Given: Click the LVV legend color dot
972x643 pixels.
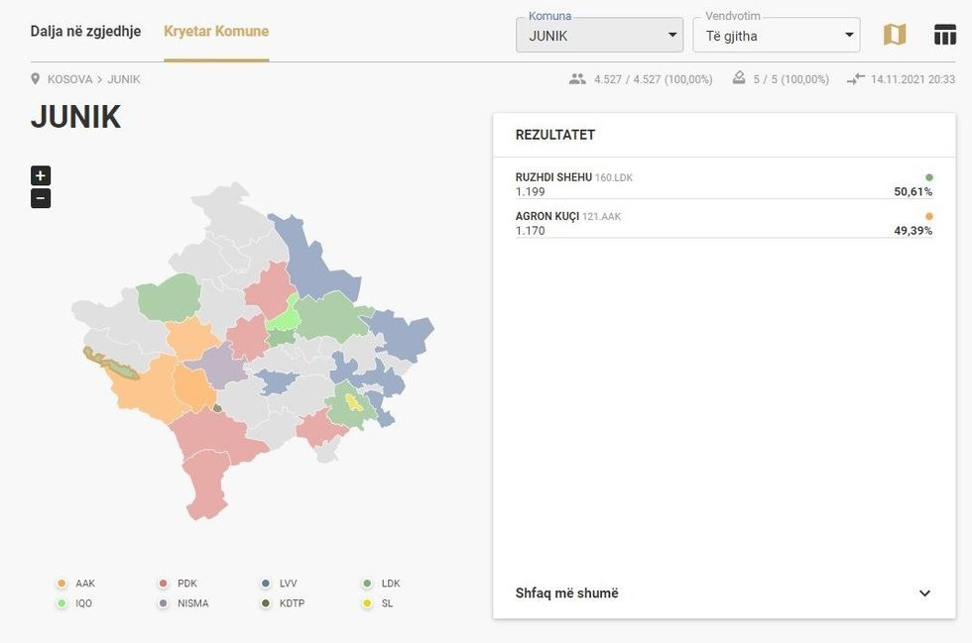Looking at the screenshot, I should [266, 584].
